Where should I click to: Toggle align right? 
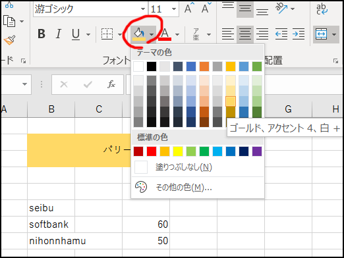click(x=262, y=34)
